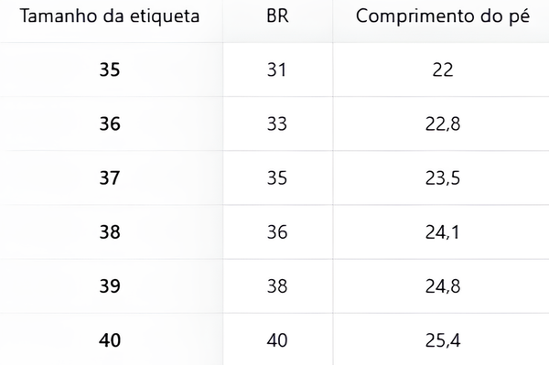Viewport: 549px width, 365px height.
Task: Click foot length 24,8 cell
Action: (x=443, y=286)
